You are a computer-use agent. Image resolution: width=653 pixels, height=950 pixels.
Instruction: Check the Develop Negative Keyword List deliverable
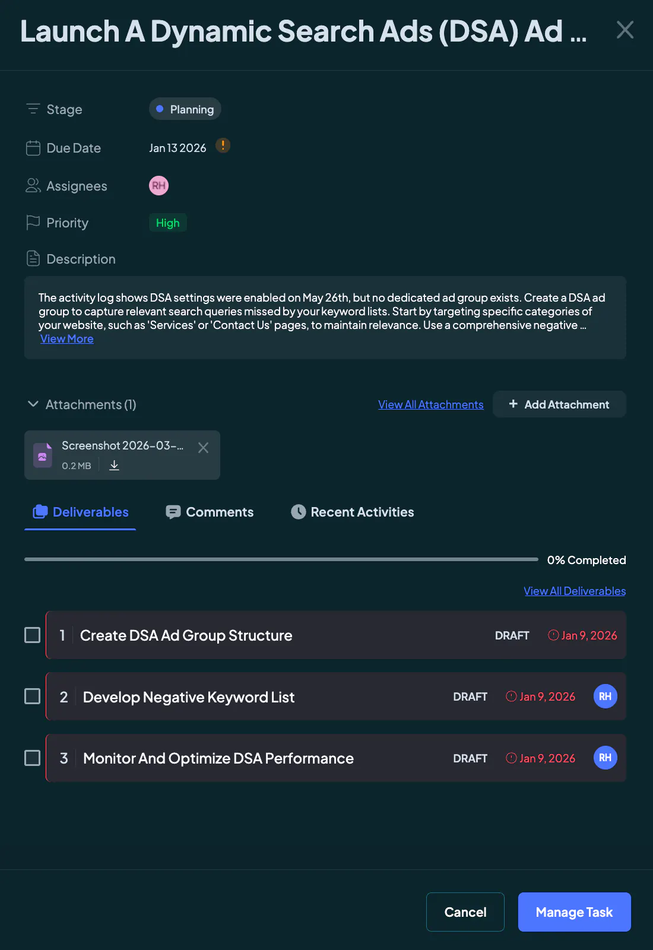pos(33,696)
